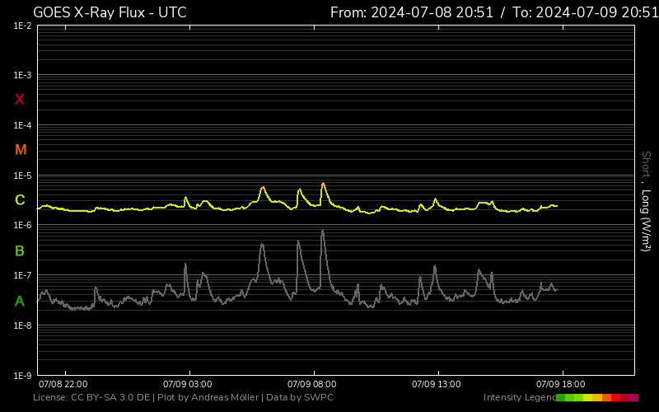Viewport: 659px width, 412px height.
Task: Click the orange M flare class label
Action: 21,150
